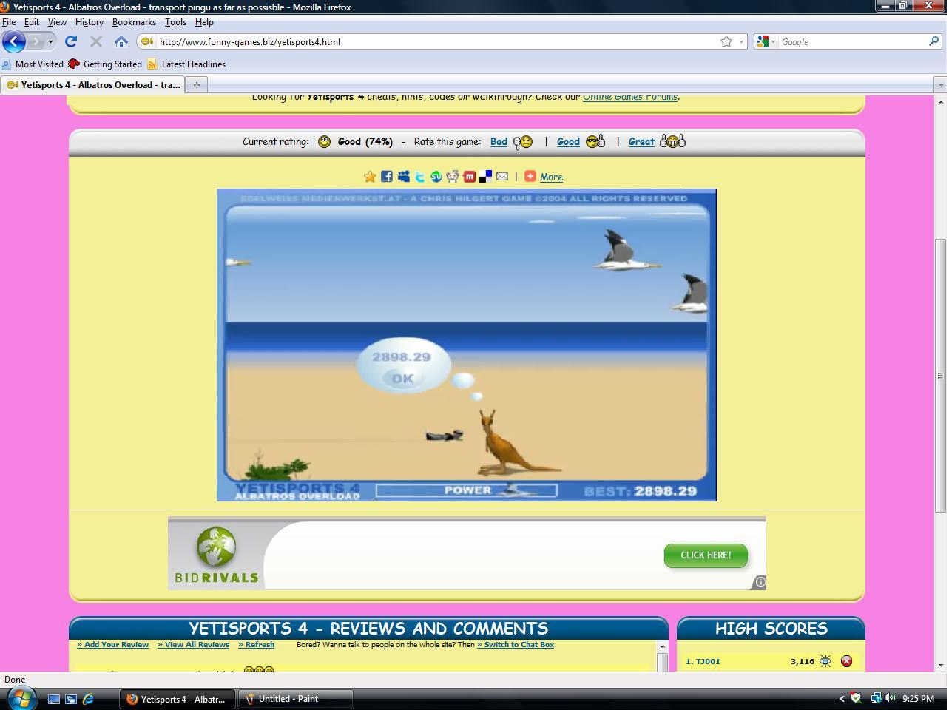This screenshot has height=710, width=949.
Task: Open the More sharing options link
Action: pyautogui.click(x=551, y=177)
